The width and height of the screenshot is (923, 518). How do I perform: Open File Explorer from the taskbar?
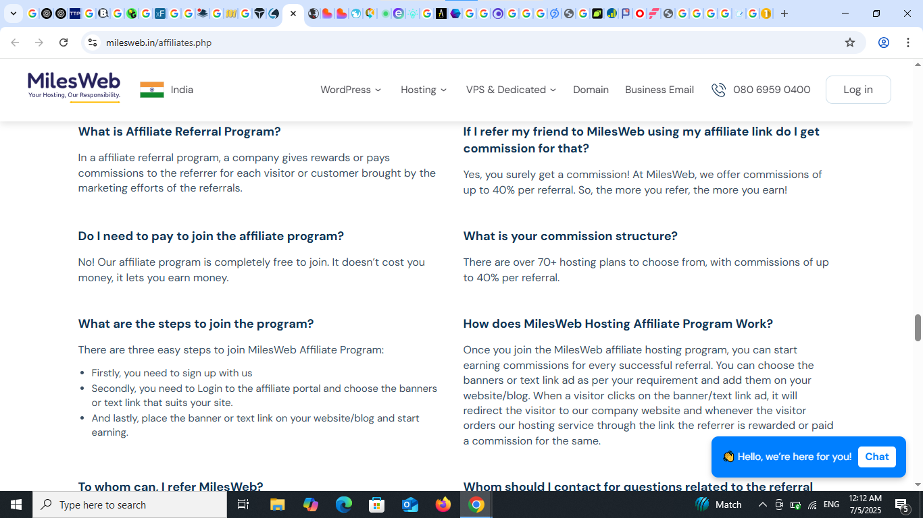(x=277, y=505)
